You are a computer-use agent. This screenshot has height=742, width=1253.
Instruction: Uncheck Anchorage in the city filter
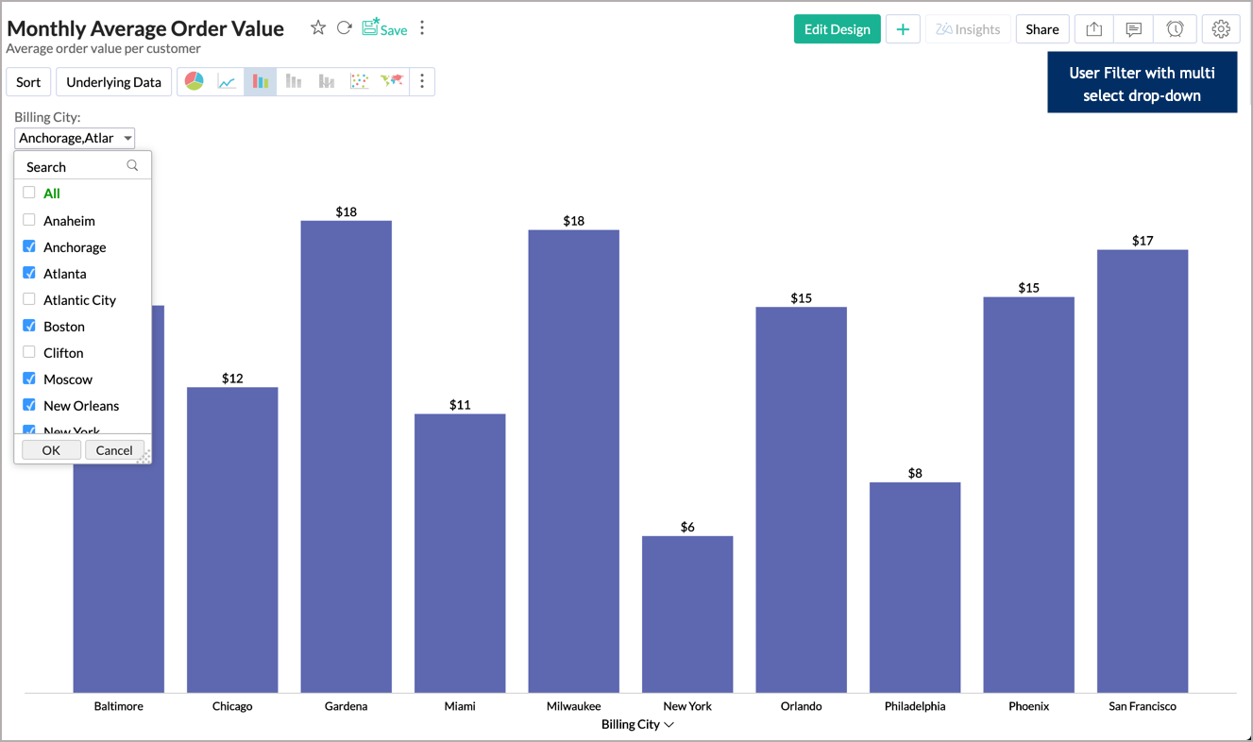(x=28, y=246)
